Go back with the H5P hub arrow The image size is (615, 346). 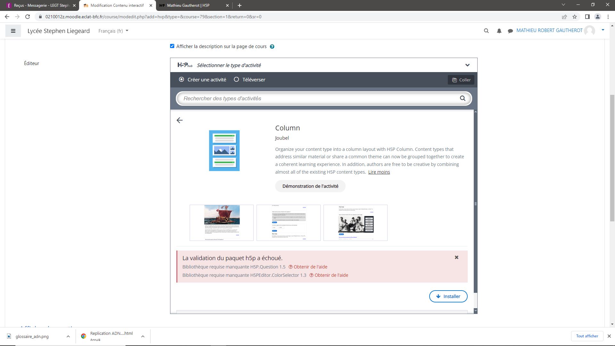(x=180, y=120)
